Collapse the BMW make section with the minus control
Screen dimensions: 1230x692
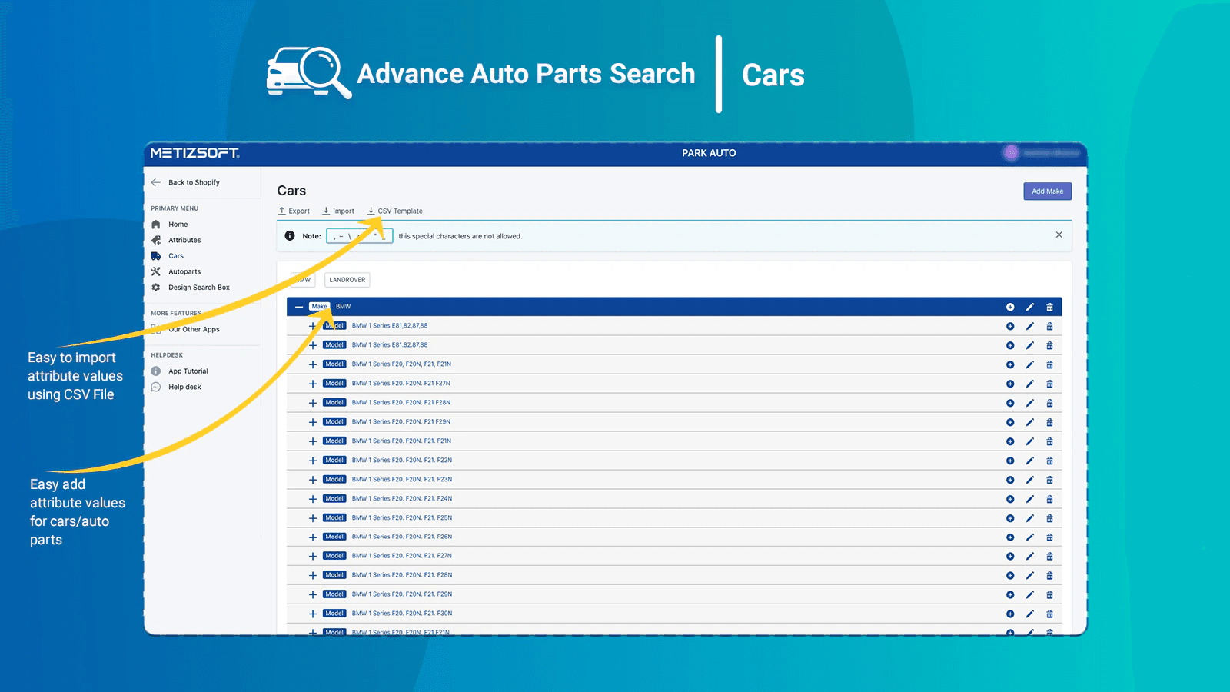[x=299, y=306]
